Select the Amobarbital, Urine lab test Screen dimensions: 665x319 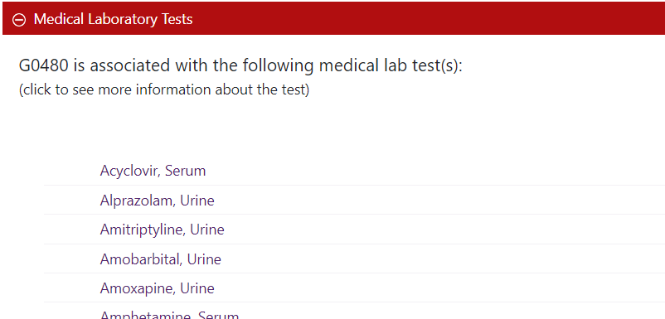160,259
